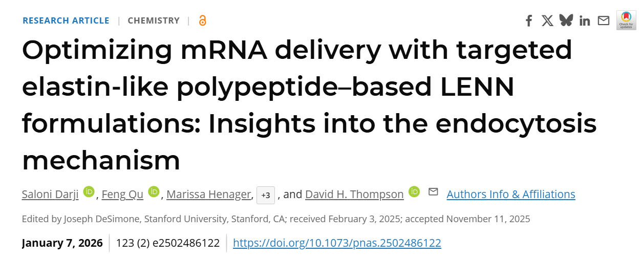The width and height of the screenshot is (642, 258).
Task: Open author Saloni Darji's name link
Action: [x=50, y=195]
